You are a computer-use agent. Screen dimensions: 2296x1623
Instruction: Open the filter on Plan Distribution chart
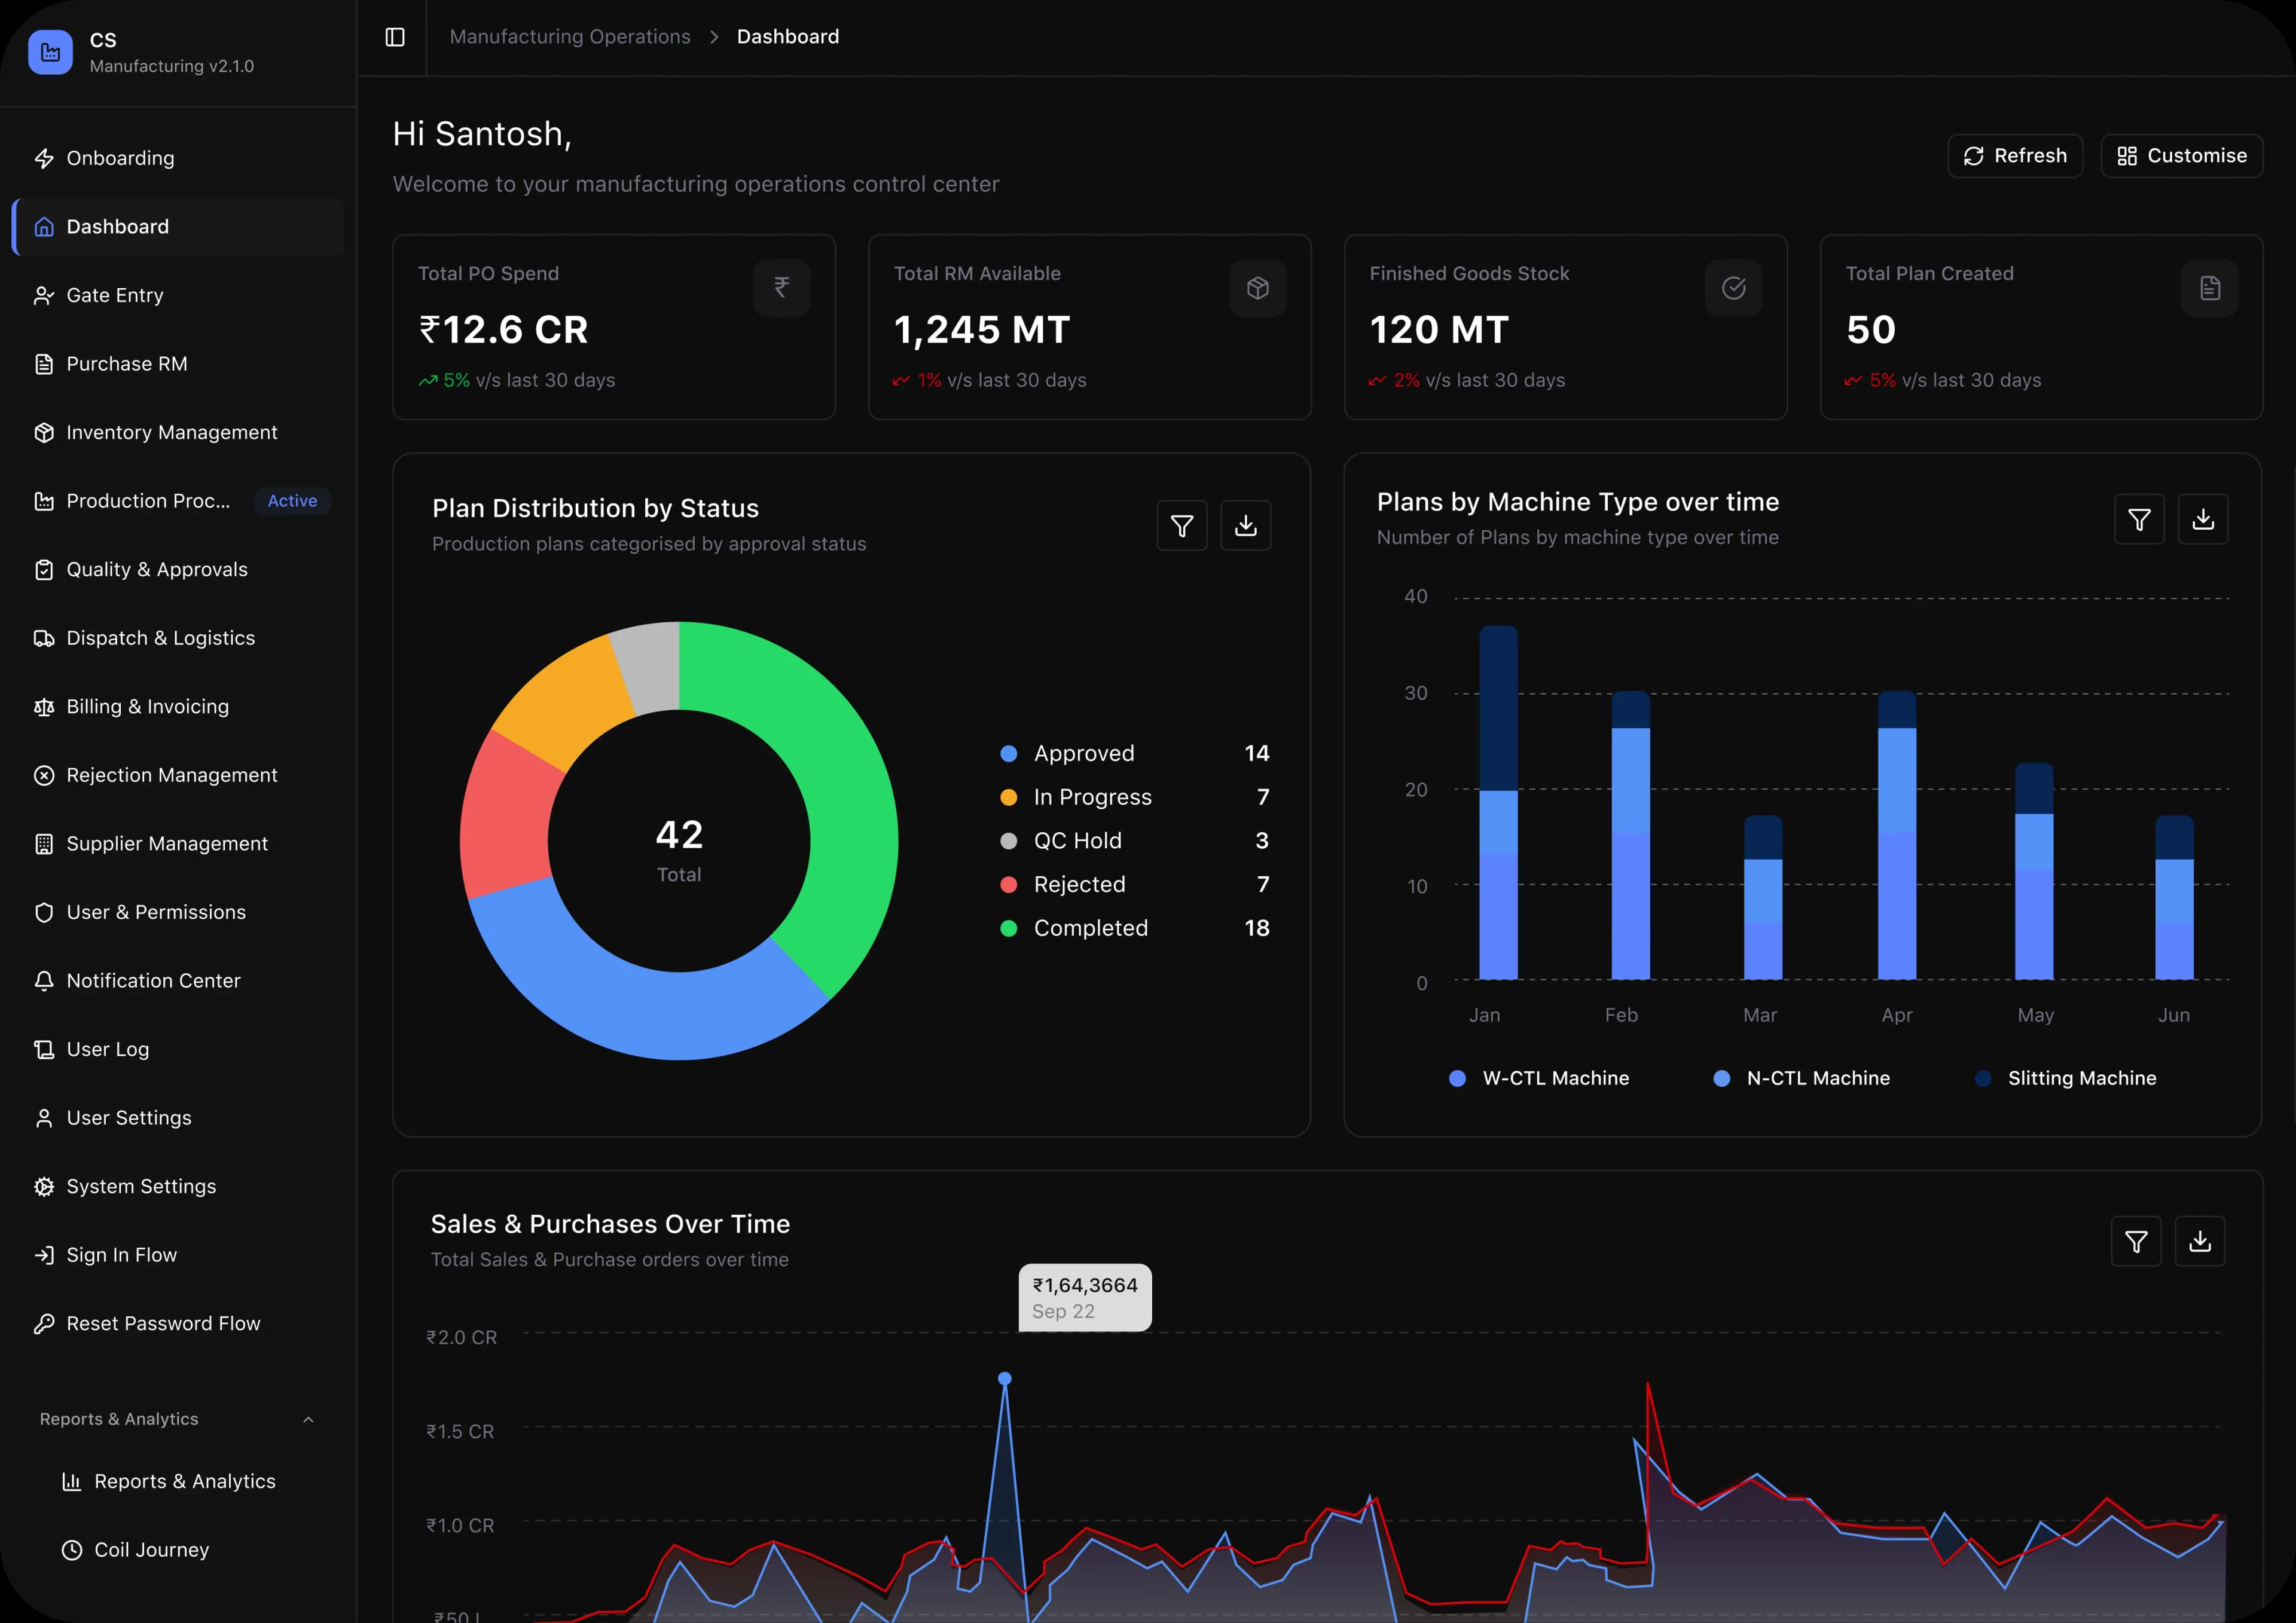pos(1182,525)
